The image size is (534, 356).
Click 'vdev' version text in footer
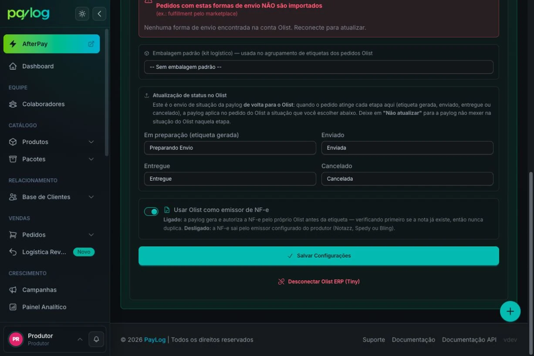coord(510,339)
